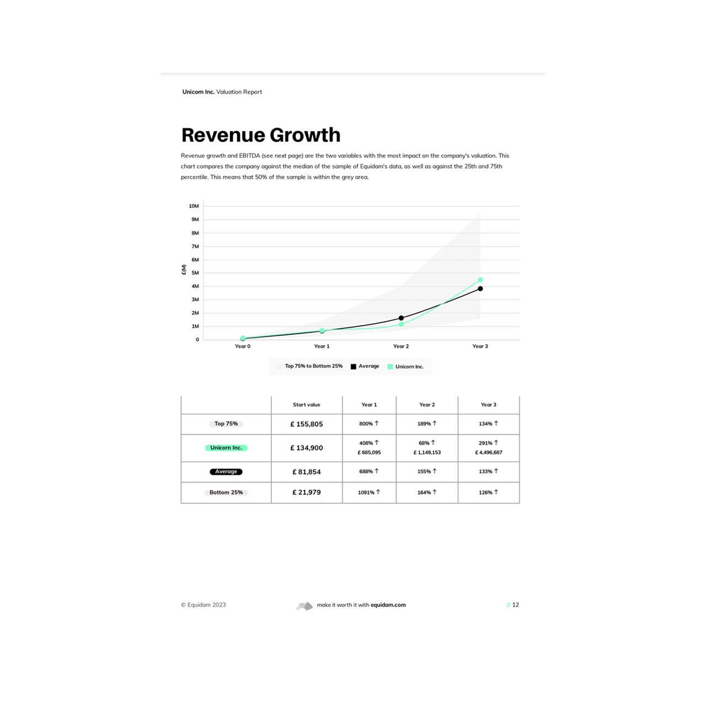706x706 pixels.
Task: Open the equidam.com link in the footer
Action: [388, 605]
